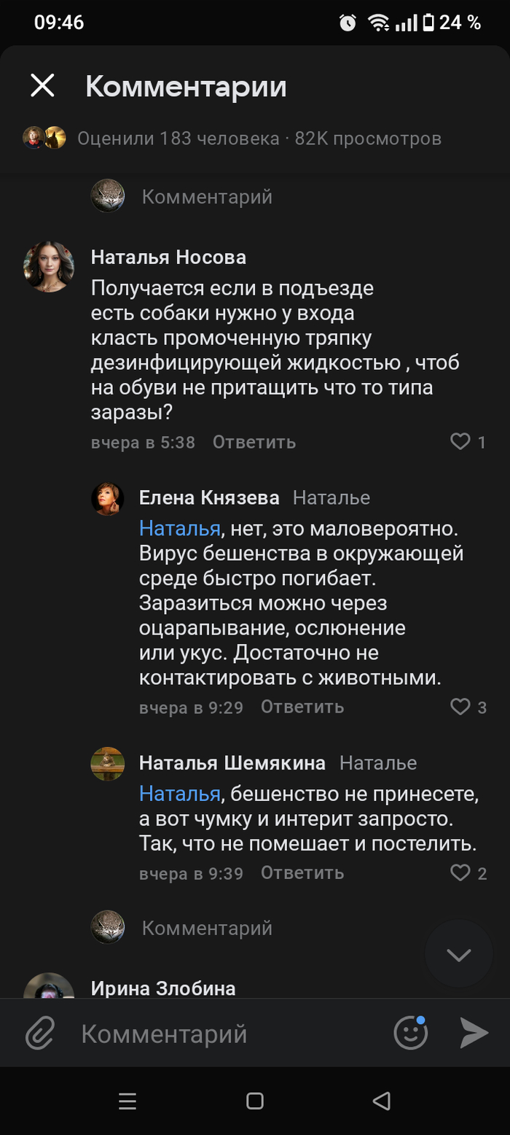Image resolution: width=510 pixels, height=1135 pixels.
Task: Open Наталья Носова's profile avatar
Action: coord(49,266)
